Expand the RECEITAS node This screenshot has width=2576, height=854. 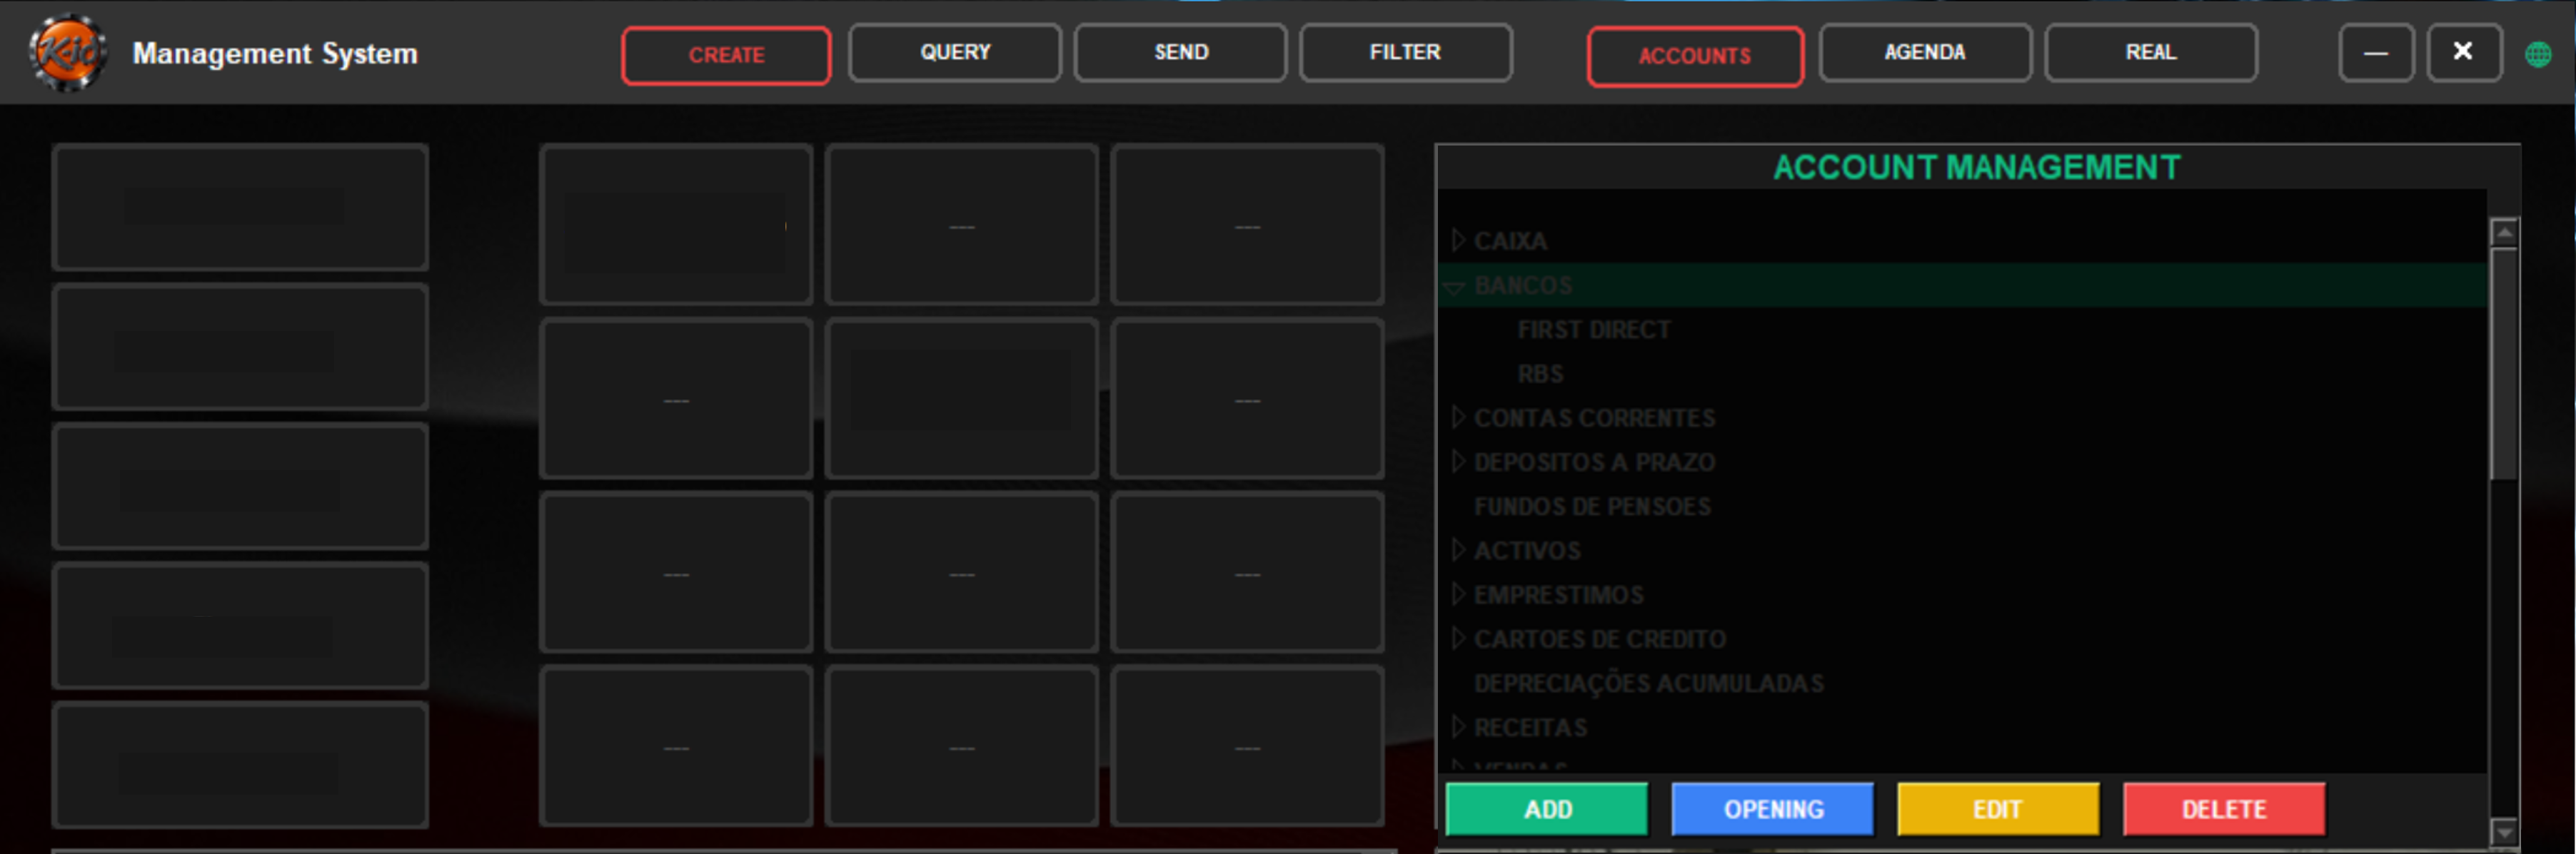[1458, 727]
